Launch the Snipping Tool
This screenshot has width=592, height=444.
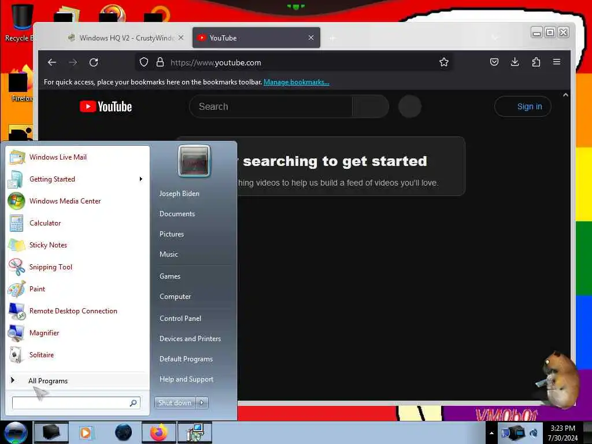[77, 267]
